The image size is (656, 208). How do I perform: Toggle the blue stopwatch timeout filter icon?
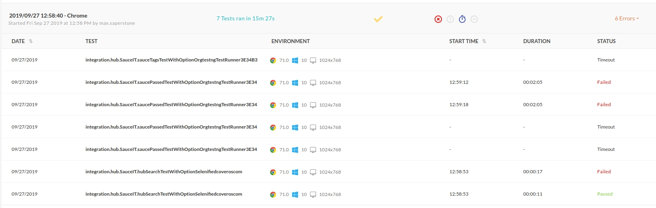(x=462, y=19)
